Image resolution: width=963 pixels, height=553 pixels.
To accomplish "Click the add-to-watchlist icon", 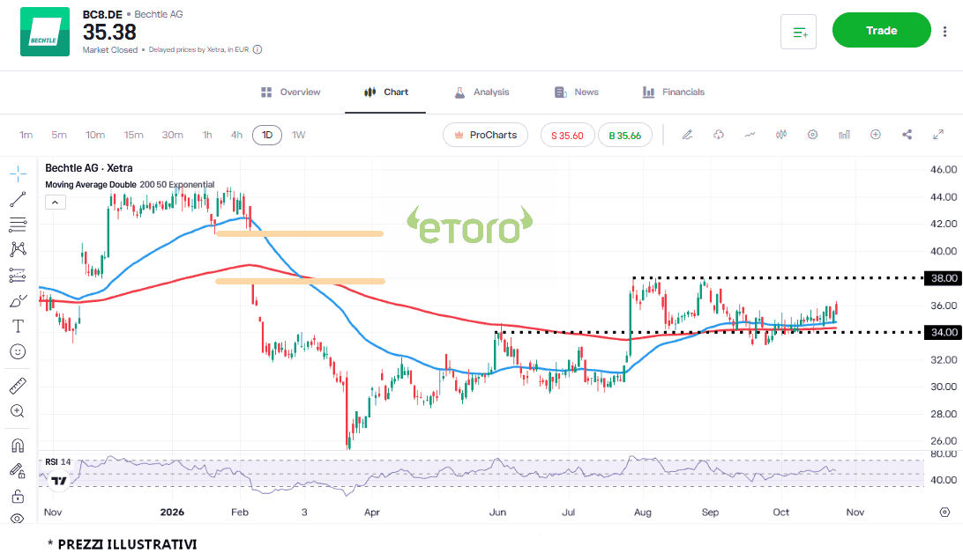I will click(x=798, y=32).
